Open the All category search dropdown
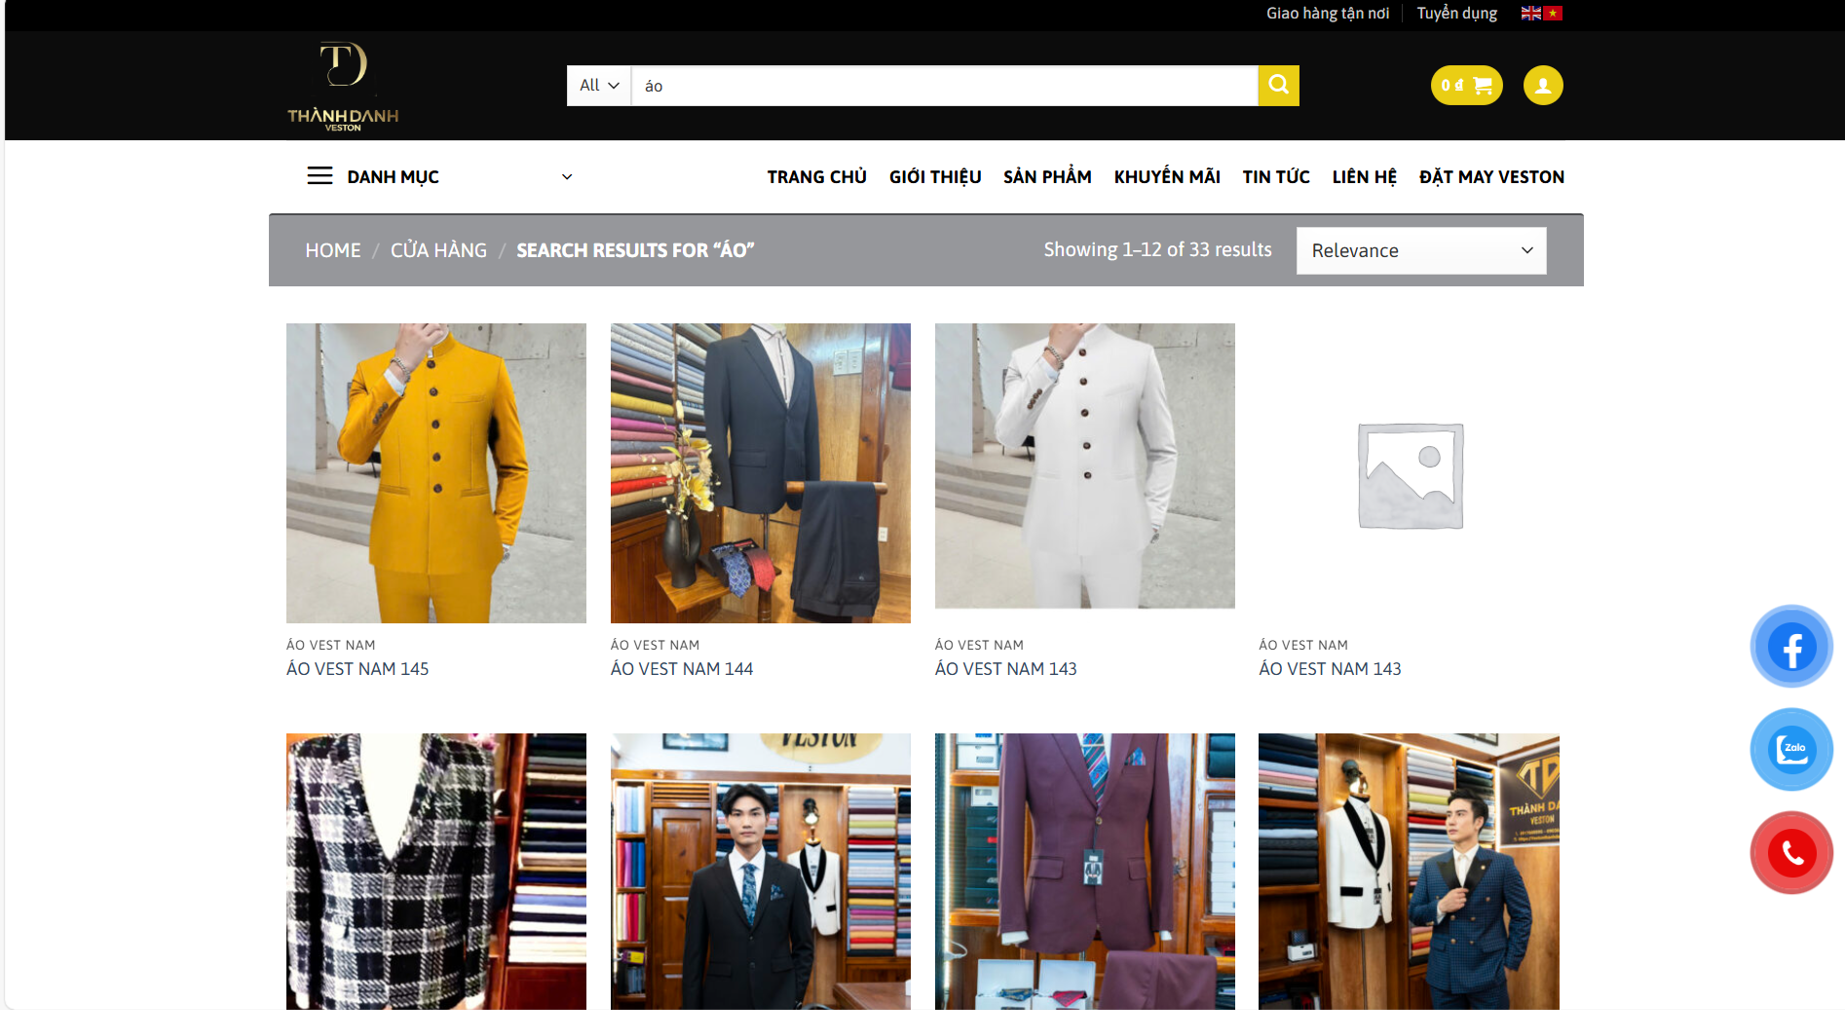The width and height of the screenshot is (1845, 1010). [599, 86]
